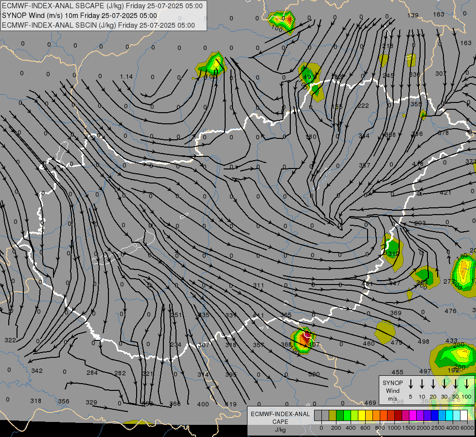Select the white CAPE legend swatch
Image resolution: width=476 pixels, height=437 pixels.
463,415
